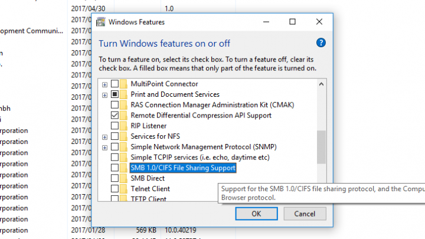The image size is (425, 239).
Task: Click the MultiPoint Connector folder icon
Action: coord(123,84)
